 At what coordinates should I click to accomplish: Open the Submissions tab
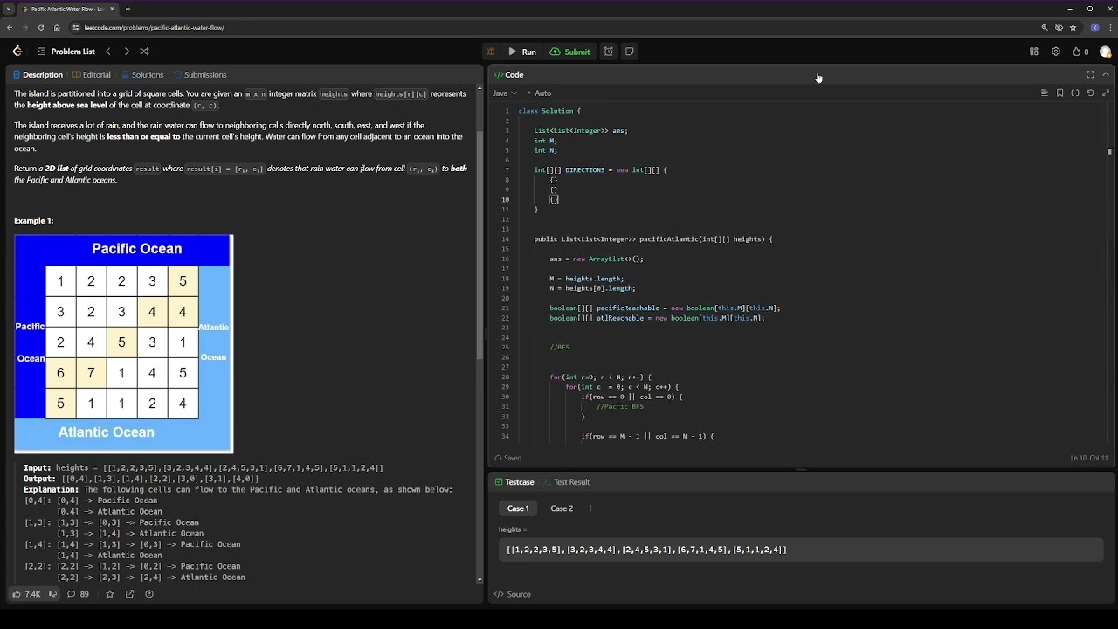coord(200,74)
